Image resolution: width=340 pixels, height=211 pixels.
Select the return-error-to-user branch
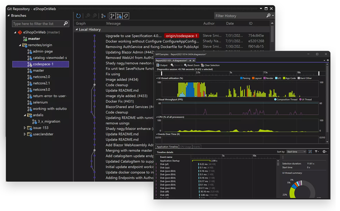click(x=50, y=96)
